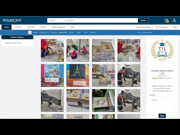Go to store HOME in blue bar
Image resolution: width=180 pixels, height=135 pixels.
click(35, 32)
